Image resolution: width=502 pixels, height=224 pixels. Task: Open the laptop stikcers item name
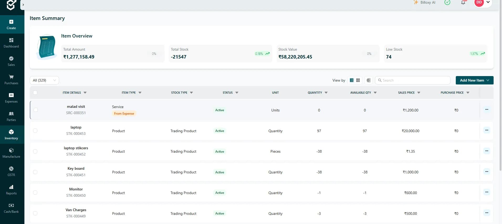[x=76, y=148]
